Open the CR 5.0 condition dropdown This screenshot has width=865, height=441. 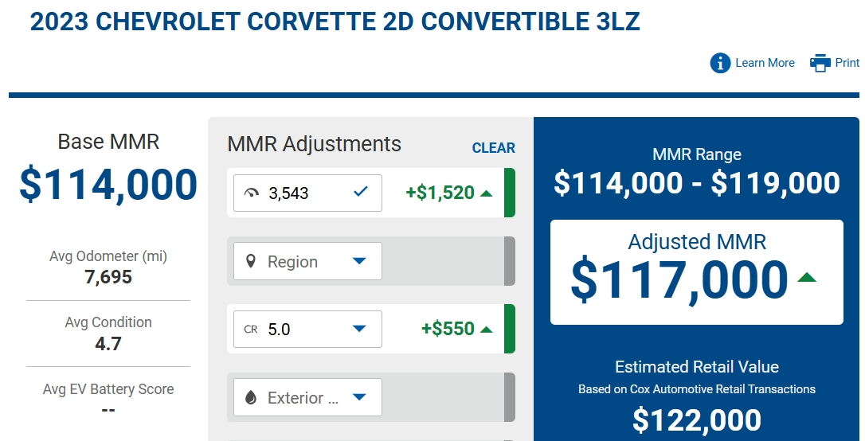tap(307, 329)
